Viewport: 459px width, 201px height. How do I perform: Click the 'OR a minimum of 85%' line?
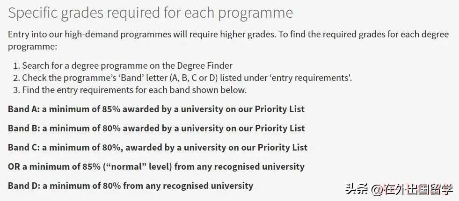coord(156,167)
